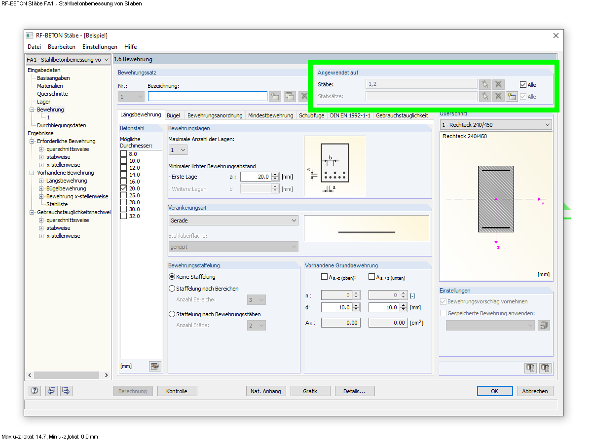Collapse the Bewehrung tree node
This screenshot has width=592, height=444.
pyautogui.click(x=32, y=110)
